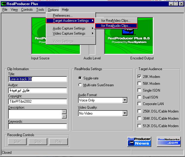Image resolution: width=185 pixels, height=157 pixels.
Task: Click the Author input field
Action: click(38, 90)
